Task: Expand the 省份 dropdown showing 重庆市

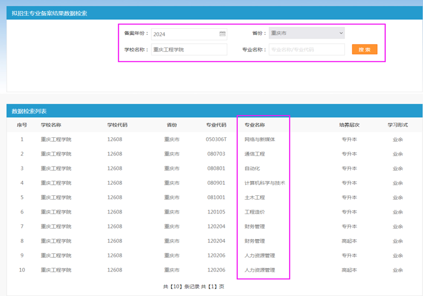Action: [306, 33]
